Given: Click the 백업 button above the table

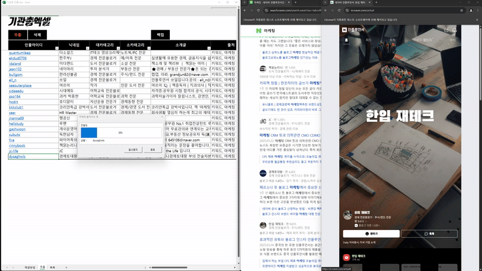Looking at the screenshot, I should point(160,35).
